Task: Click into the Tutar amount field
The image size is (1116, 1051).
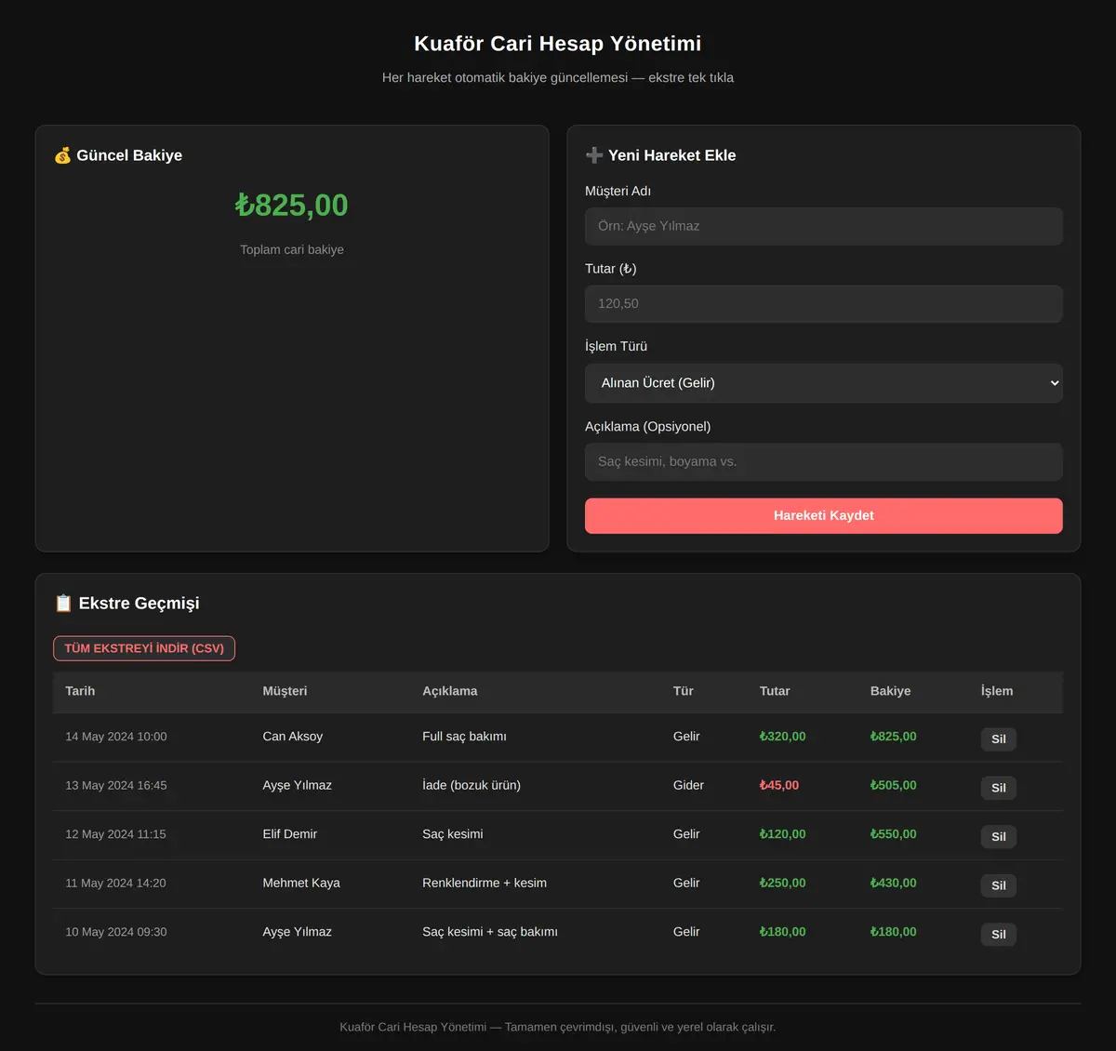Action: click(824, 304)
